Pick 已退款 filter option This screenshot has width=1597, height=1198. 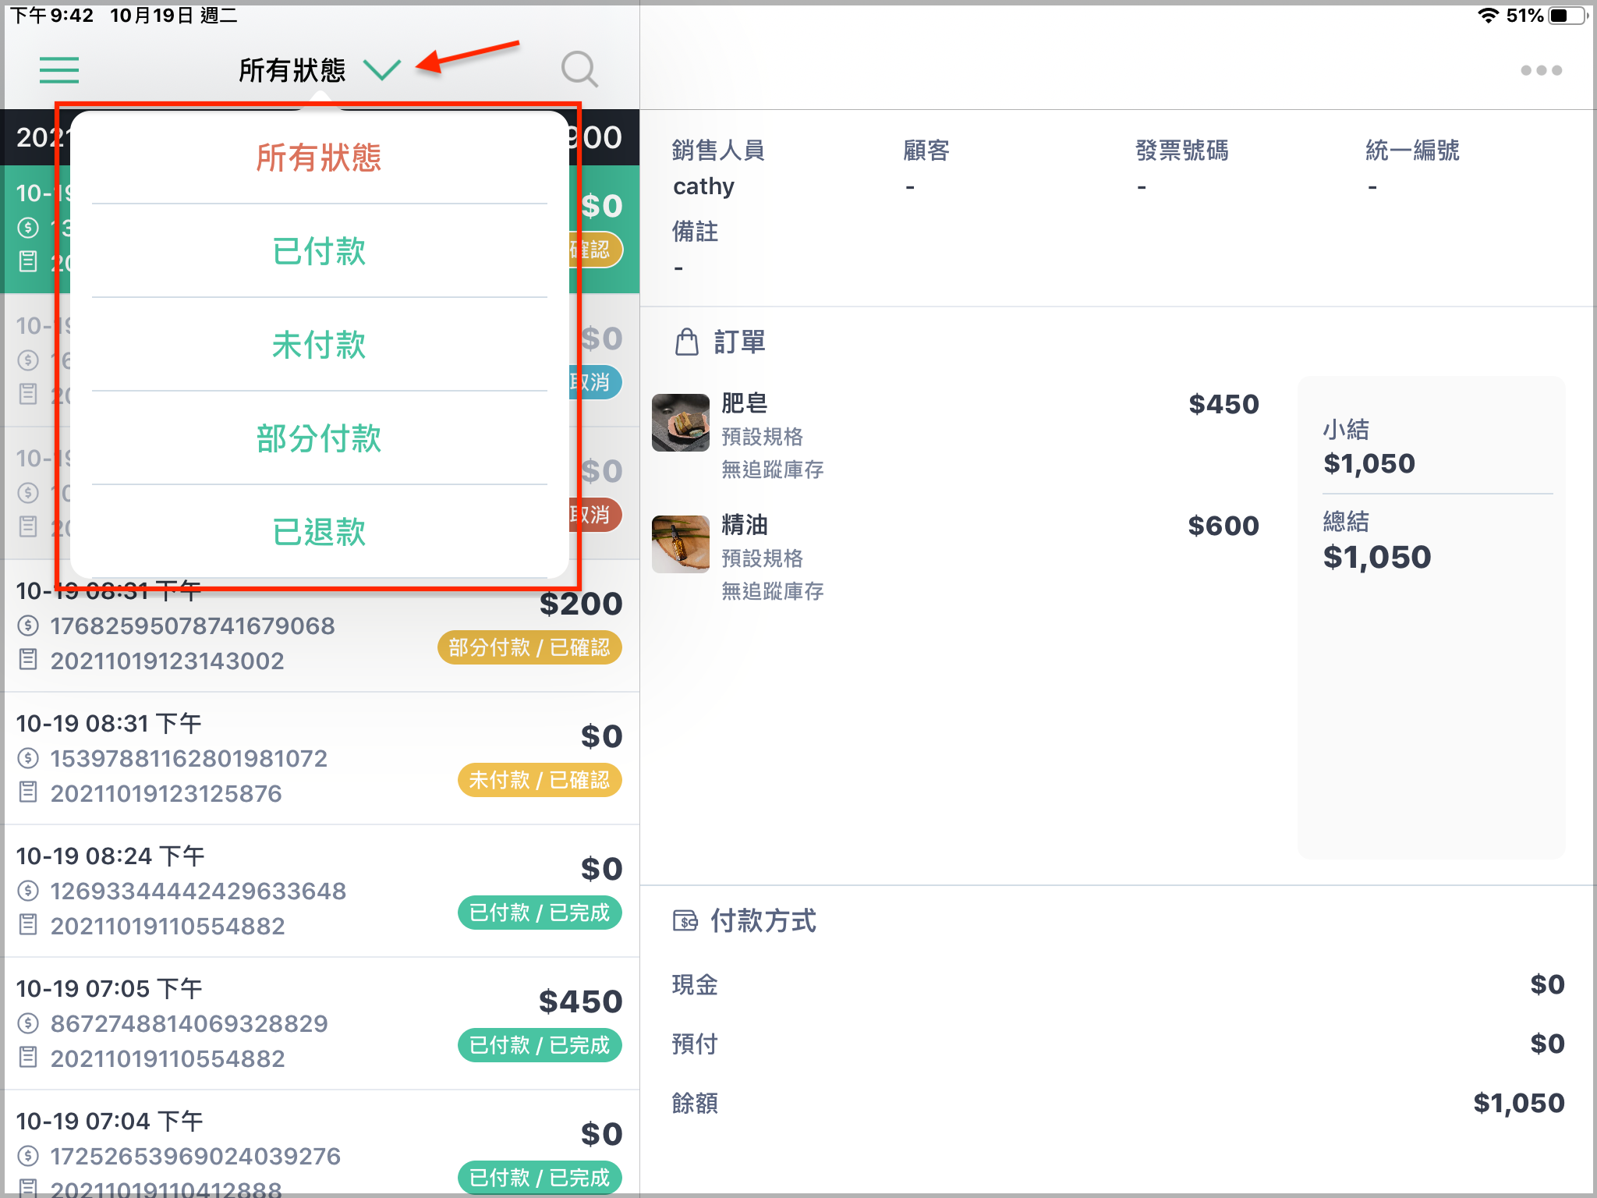point(319,532)
